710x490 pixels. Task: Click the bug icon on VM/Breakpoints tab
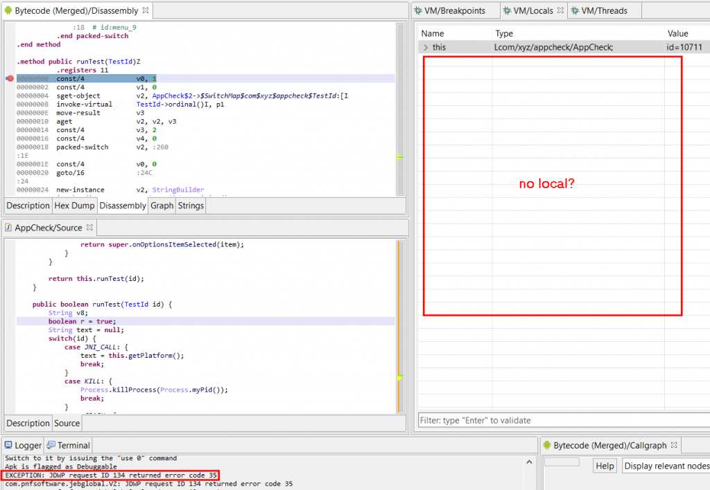pos(418,10)
